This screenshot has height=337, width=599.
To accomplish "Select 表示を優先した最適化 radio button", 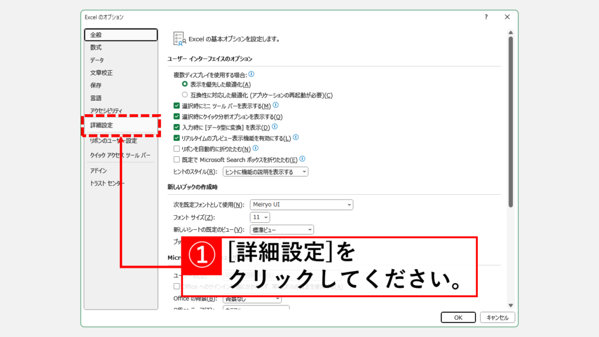I will [x=185, y=84].
